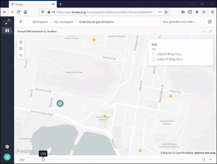Click the browser forward button

(12, 12)
